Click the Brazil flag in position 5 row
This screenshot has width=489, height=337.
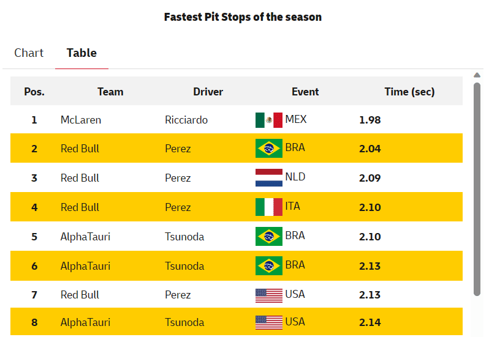268,237
